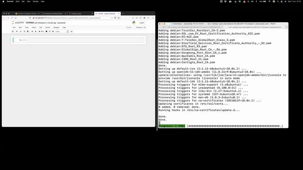Rename the notebook by clicking Untitled title

click(30, 23)
